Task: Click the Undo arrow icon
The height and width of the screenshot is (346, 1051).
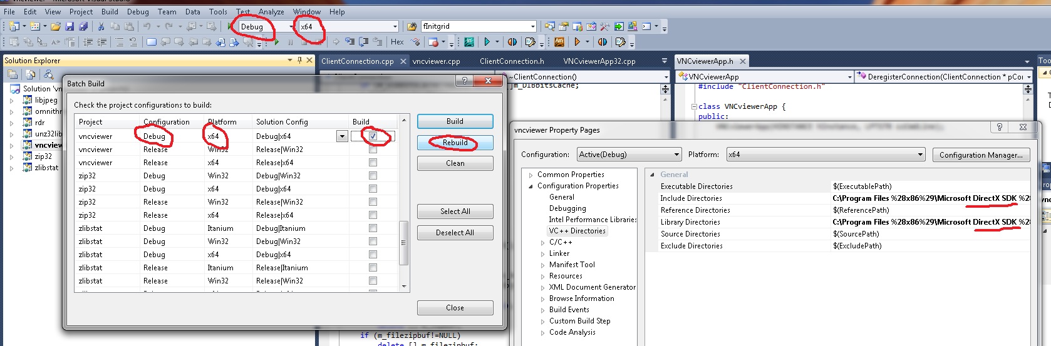Action: (147, 26)
